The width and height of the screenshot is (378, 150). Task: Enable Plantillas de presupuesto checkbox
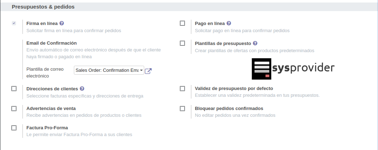point(182,43)
